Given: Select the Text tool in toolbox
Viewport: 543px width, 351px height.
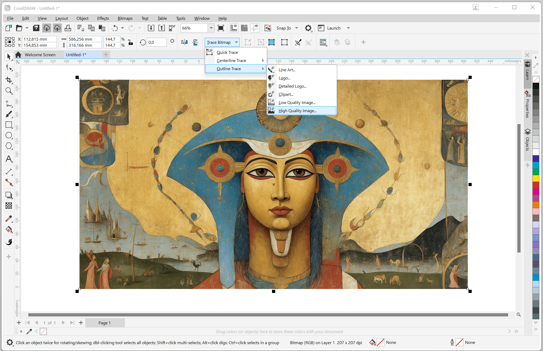Looking at the screenshot, I should coord(9,159).
